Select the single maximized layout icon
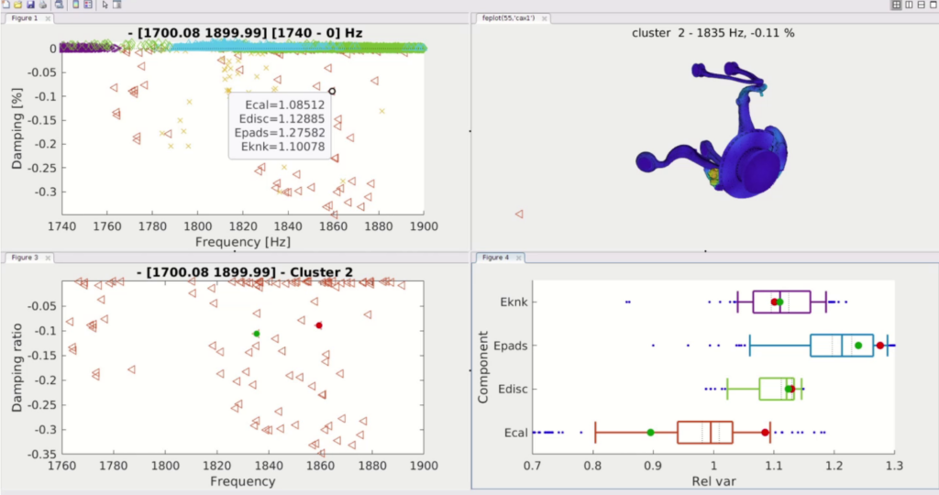This screenshot has width=939, height=495. (933, 5)
